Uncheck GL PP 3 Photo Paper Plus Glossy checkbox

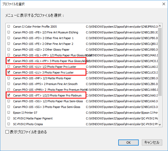tap(9, 61)
